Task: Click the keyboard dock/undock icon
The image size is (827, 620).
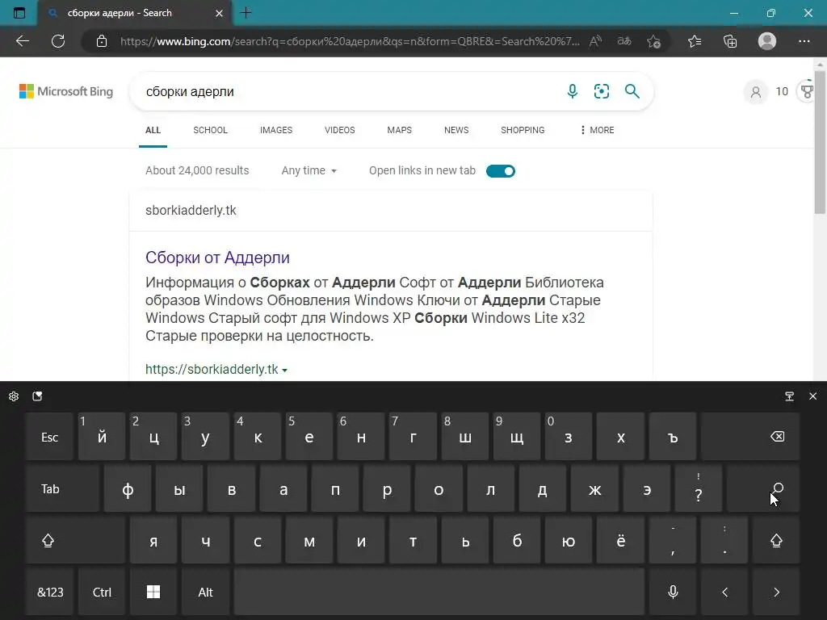Action: (x=790, y=396)
